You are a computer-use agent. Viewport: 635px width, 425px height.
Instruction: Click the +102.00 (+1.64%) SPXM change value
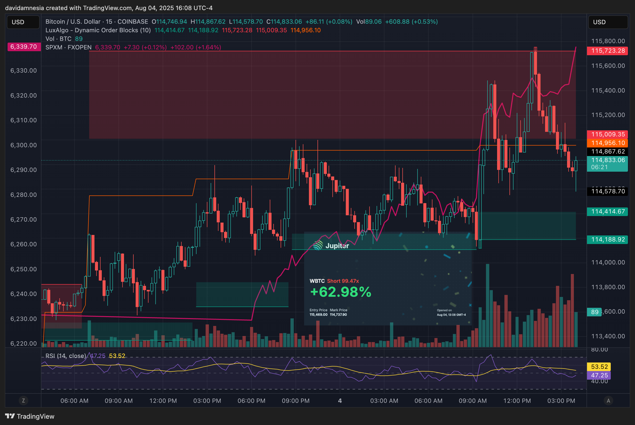[196, 47]
